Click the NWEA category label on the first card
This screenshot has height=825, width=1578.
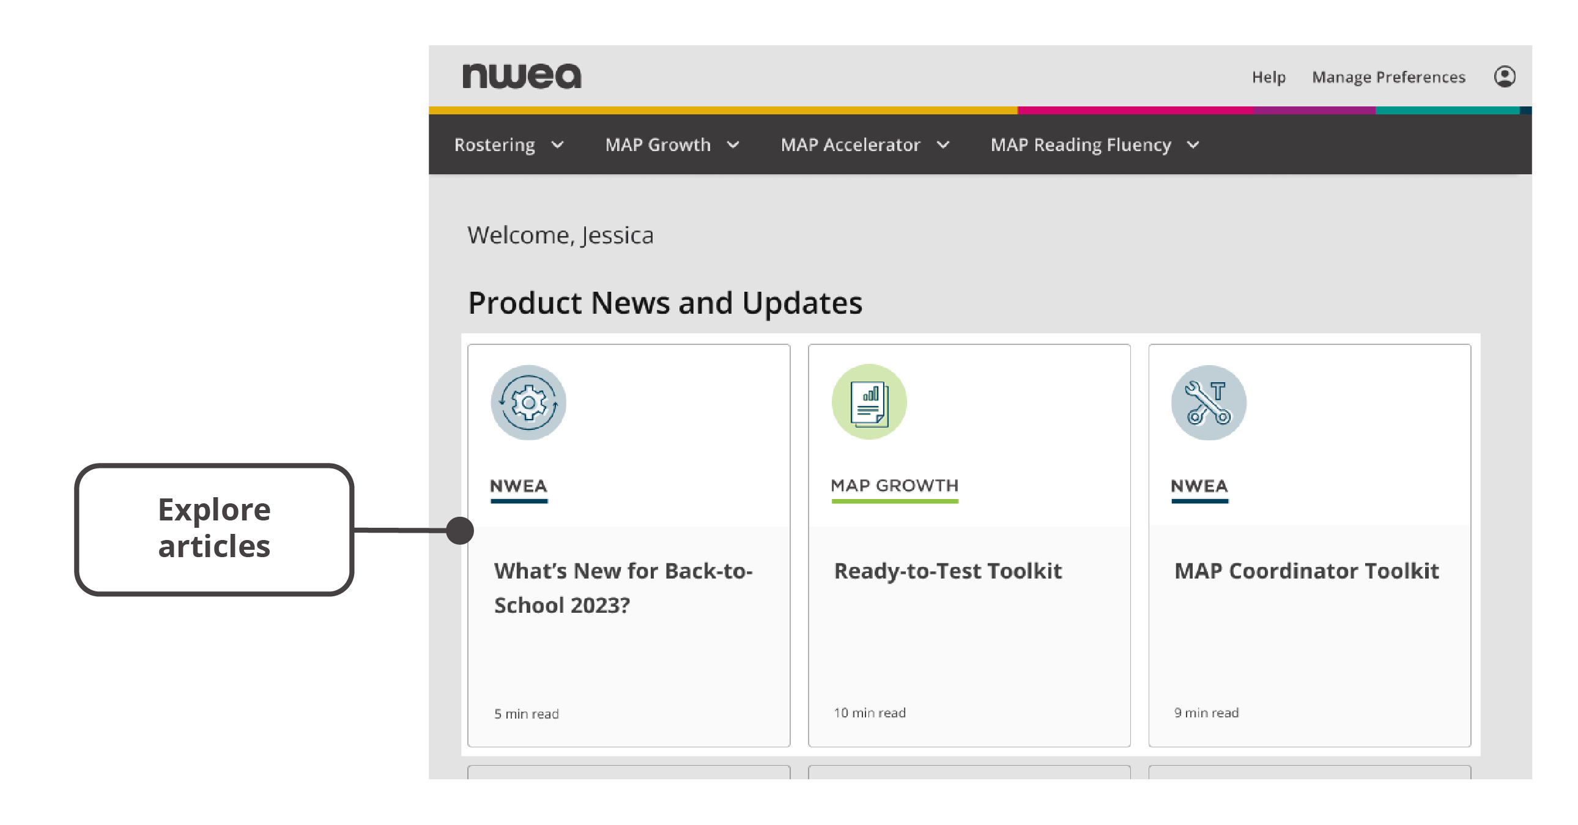click(517, 487)
